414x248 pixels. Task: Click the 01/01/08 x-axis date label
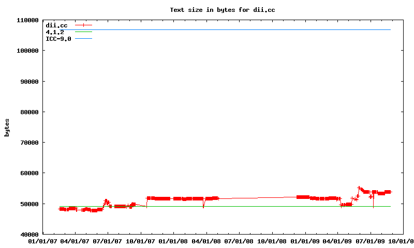click(174, 241)
